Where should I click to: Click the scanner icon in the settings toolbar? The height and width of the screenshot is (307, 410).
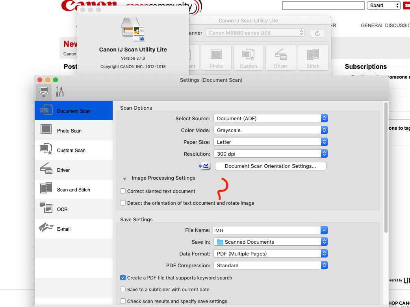[43, 92]
